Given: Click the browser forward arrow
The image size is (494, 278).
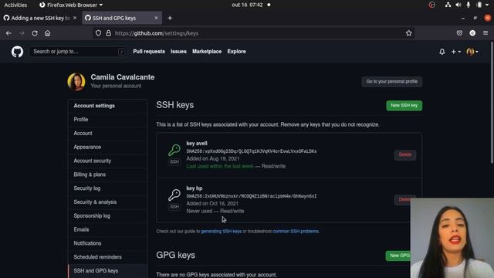Looking at the screenshot, I should (22, 33).
